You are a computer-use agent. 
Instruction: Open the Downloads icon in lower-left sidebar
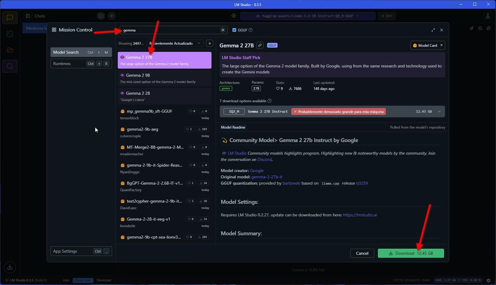click(x=10, y=267)
